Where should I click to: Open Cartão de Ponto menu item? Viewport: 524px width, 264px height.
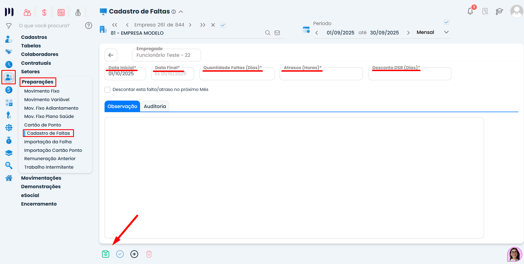[x=43, y=125]
